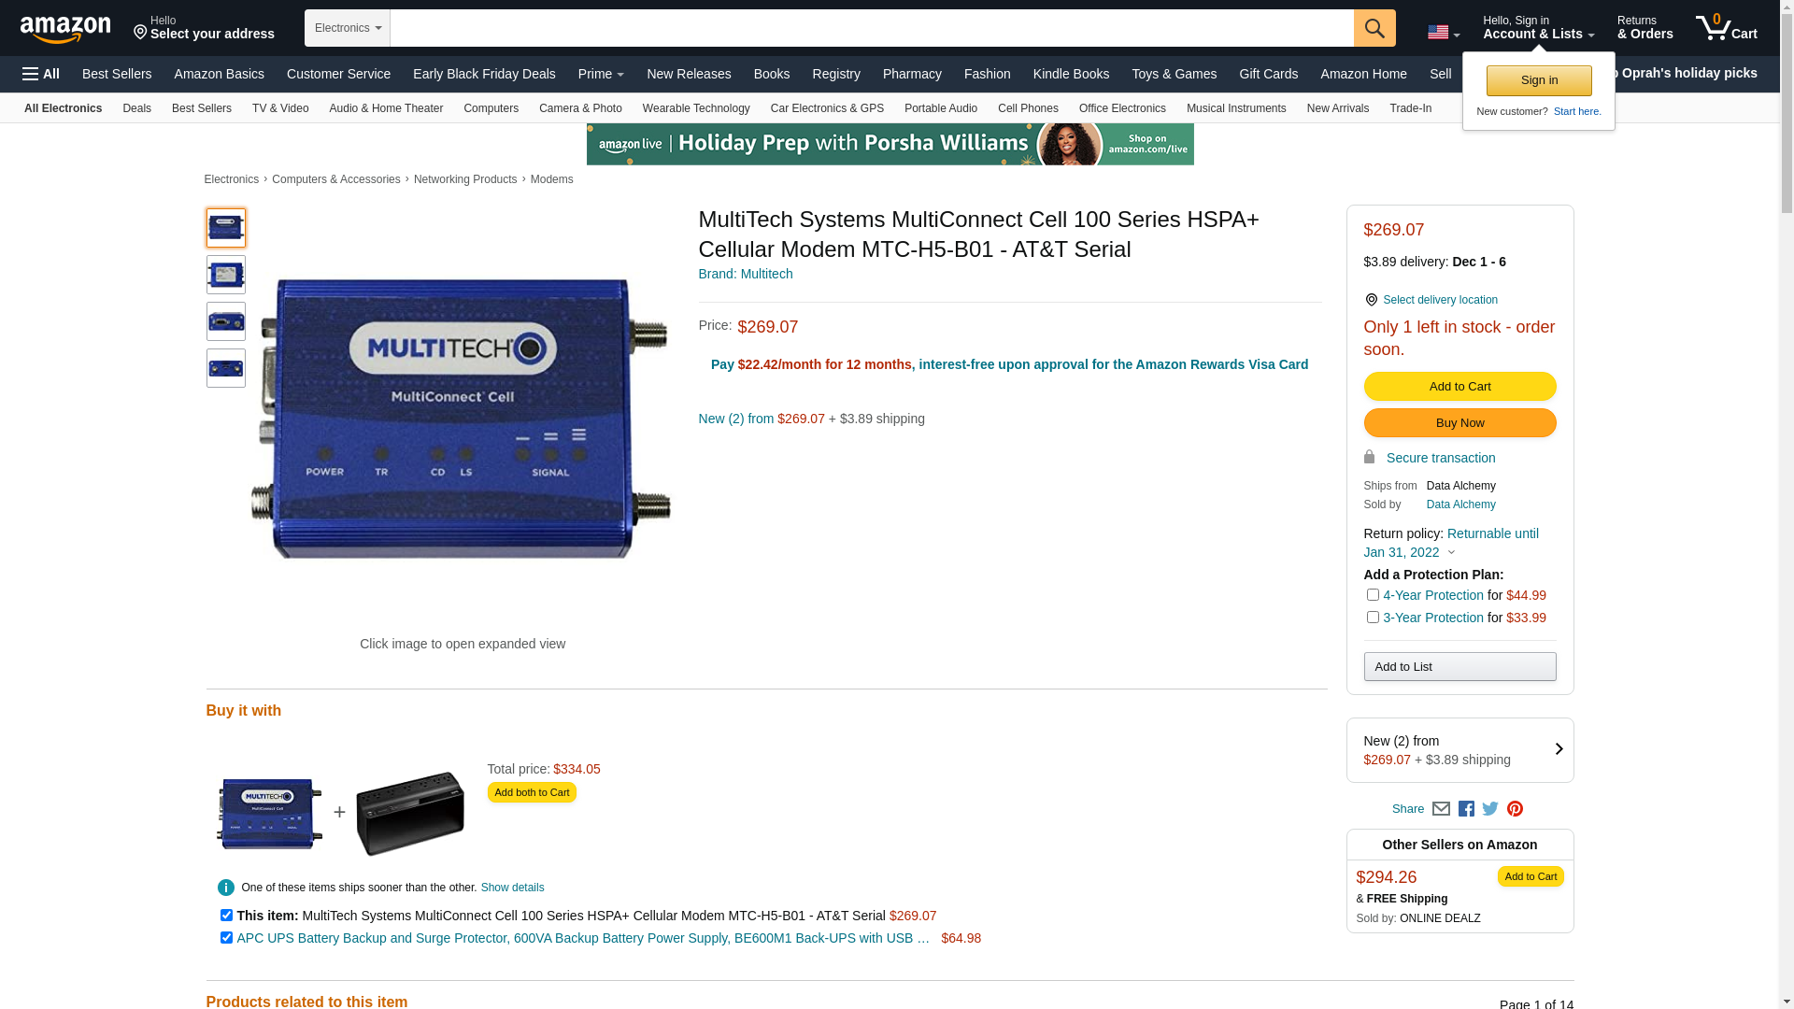Select Cell Phones in electronics subnav
The height and width of the screenshot is (1009, 1794).
coord(1028,108)
